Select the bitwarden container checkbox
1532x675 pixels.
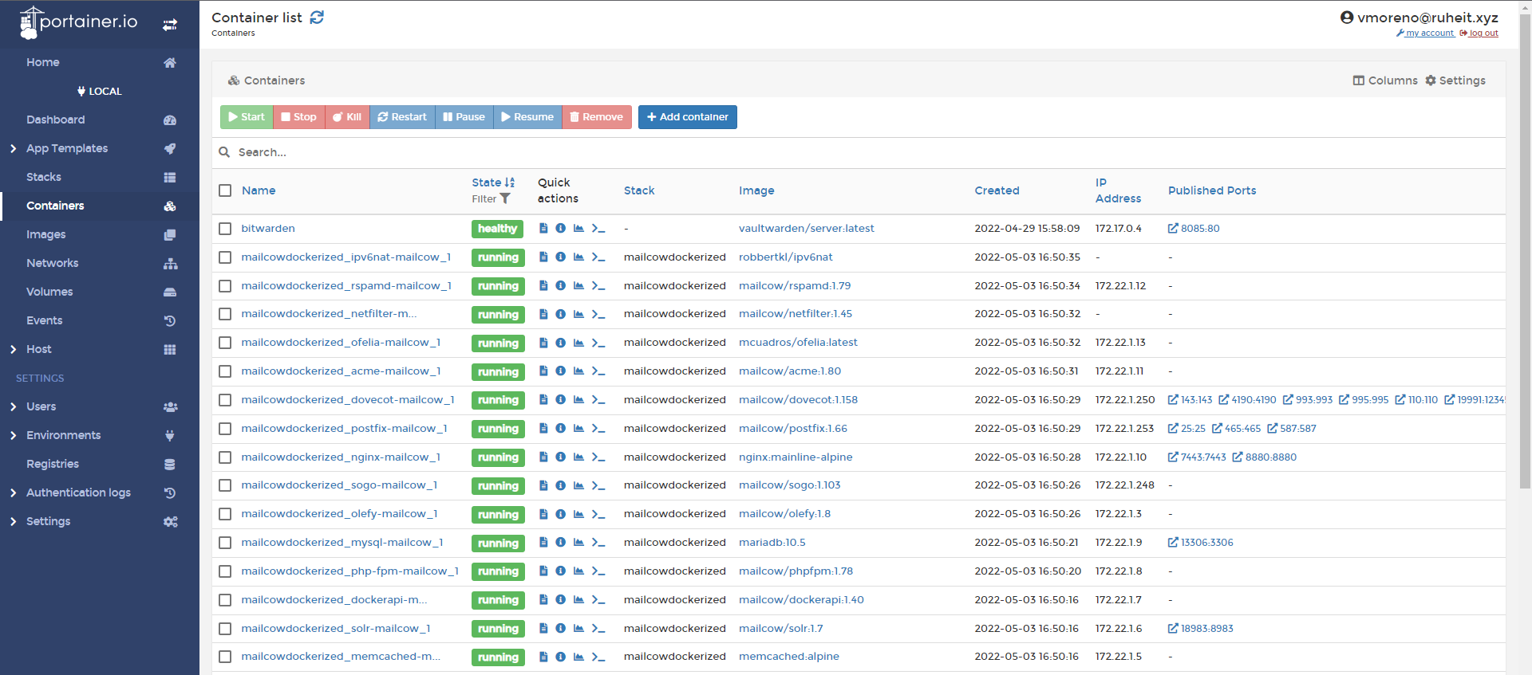[x=225, y=229]
